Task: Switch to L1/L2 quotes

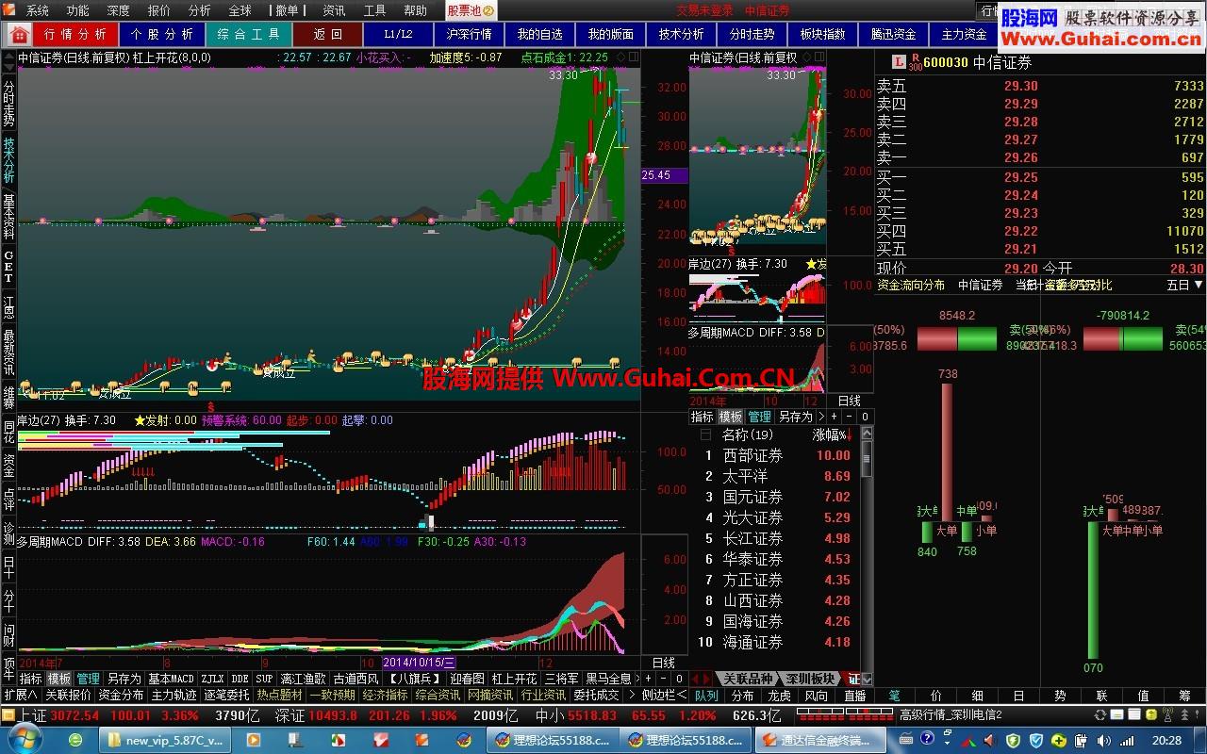Action: pos(399,34)
